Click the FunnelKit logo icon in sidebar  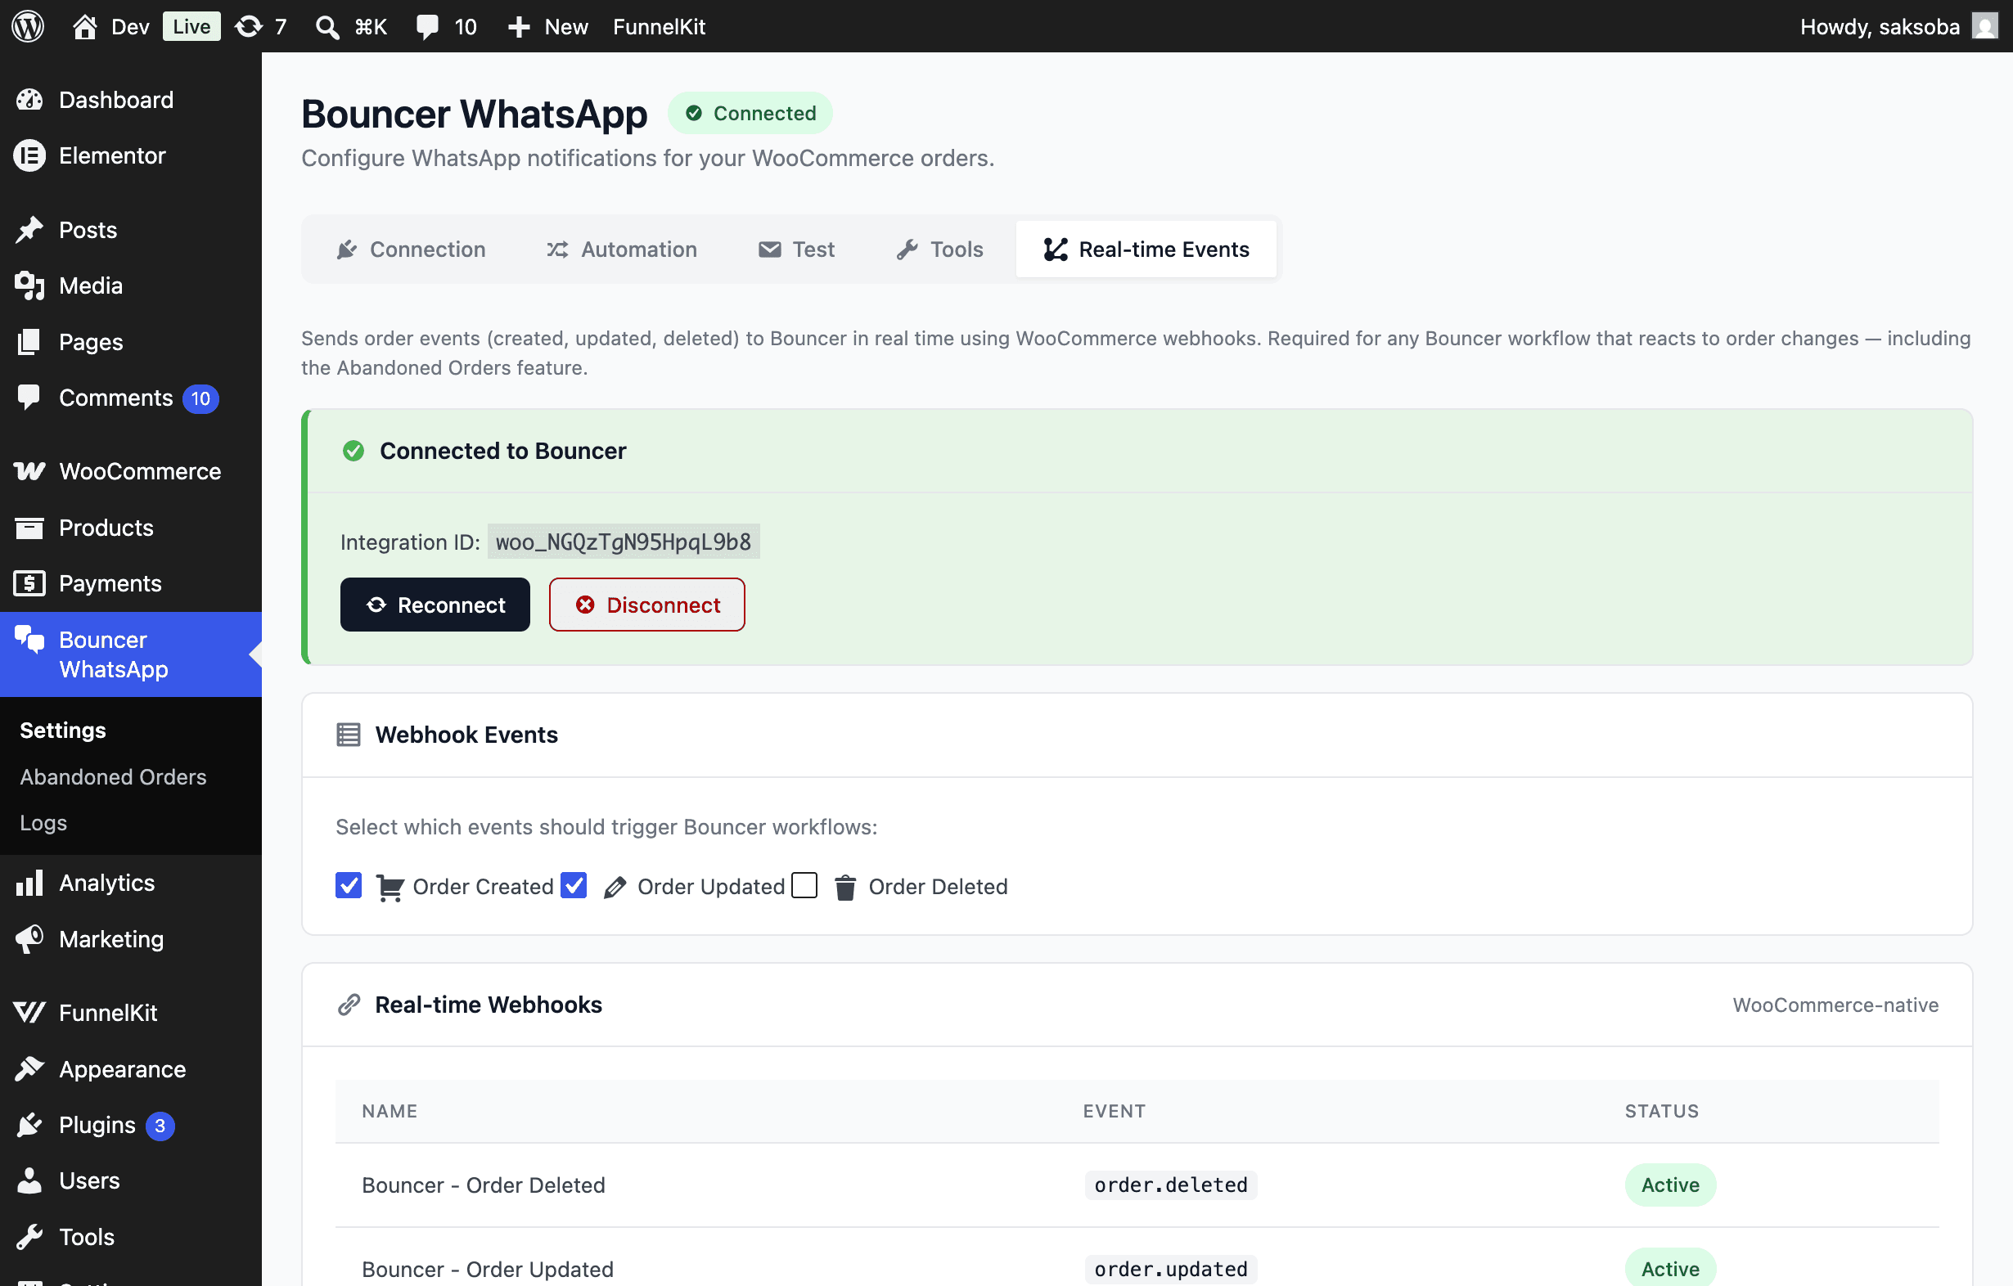point(29,1013)
